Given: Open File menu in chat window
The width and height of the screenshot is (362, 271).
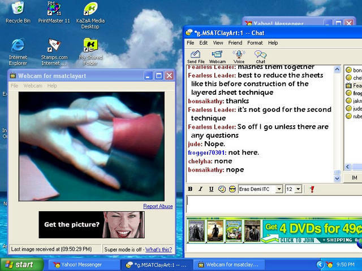Looking at the screenshot, I should click(190, 43).
